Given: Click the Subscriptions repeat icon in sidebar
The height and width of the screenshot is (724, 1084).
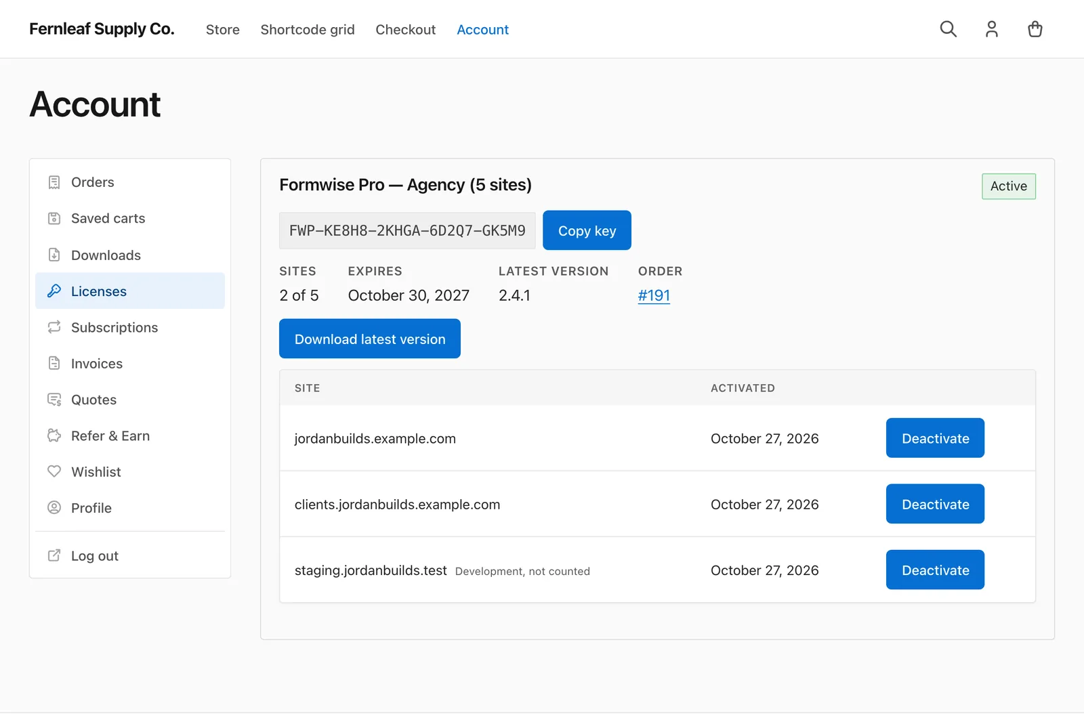Looking at the screenshot, I should click(54, 327).
